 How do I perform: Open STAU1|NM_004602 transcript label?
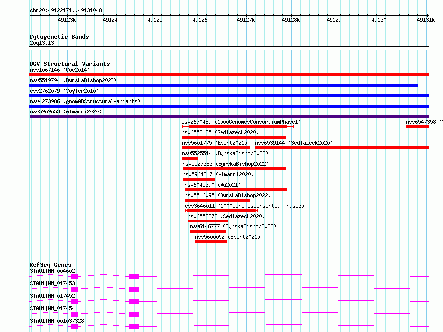52,271
